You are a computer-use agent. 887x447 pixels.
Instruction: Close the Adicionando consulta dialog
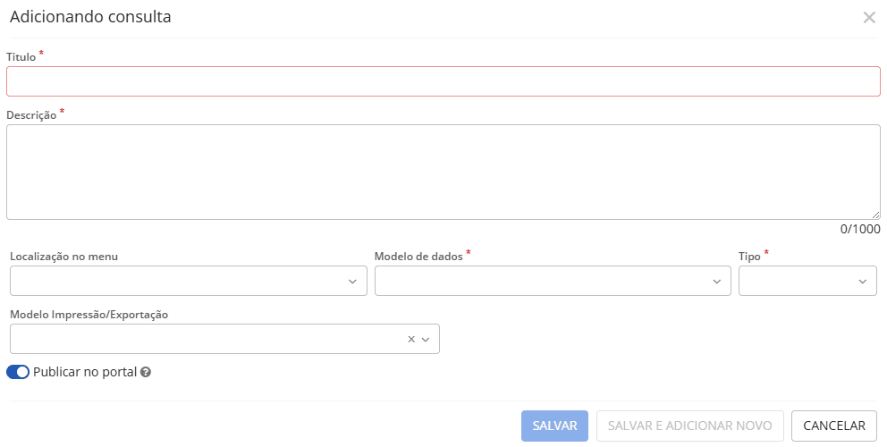(x=869, y=17)
